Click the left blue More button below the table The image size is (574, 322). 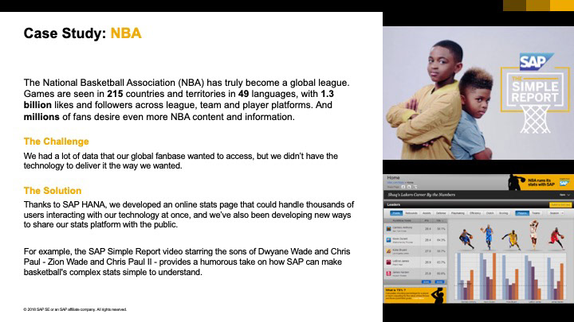click(x=426, y=281)
